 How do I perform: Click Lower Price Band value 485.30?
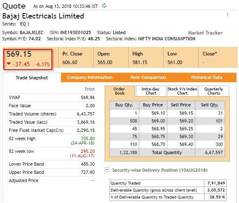[88, 164]
